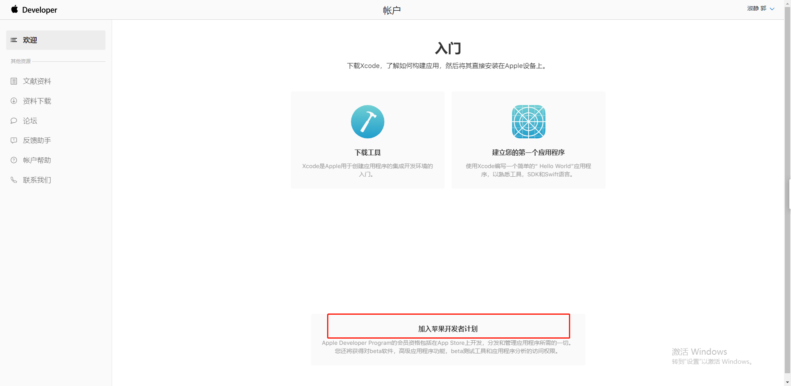Image resolution: width=791 pixels, height=386 pixels.
Task: Click the scrollbar down arrow at bottom right
Action: pos(787,382)
